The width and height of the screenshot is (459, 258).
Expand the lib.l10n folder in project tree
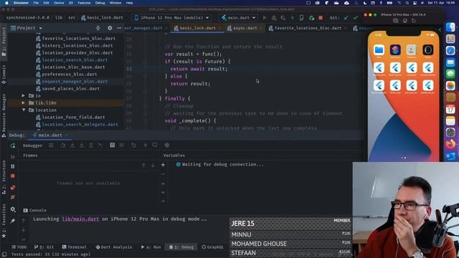[x=23, y=103]
